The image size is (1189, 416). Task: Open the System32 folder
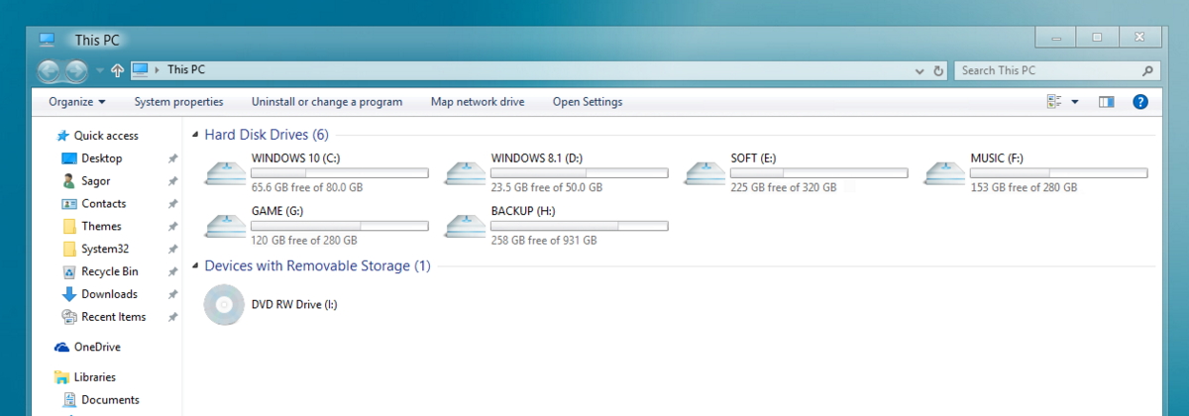(105, 250)
